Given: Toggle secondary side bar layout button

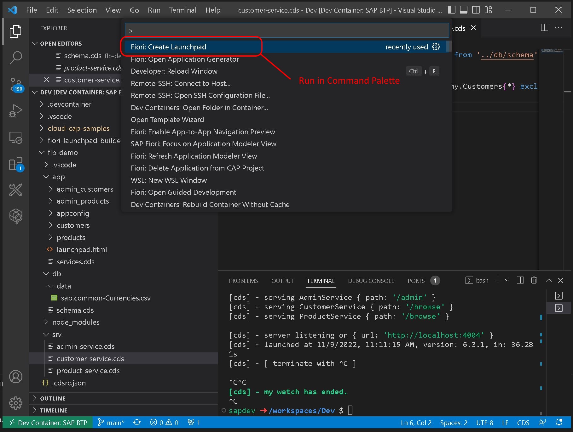Looking at the screenshot, I should click(476, 10).
